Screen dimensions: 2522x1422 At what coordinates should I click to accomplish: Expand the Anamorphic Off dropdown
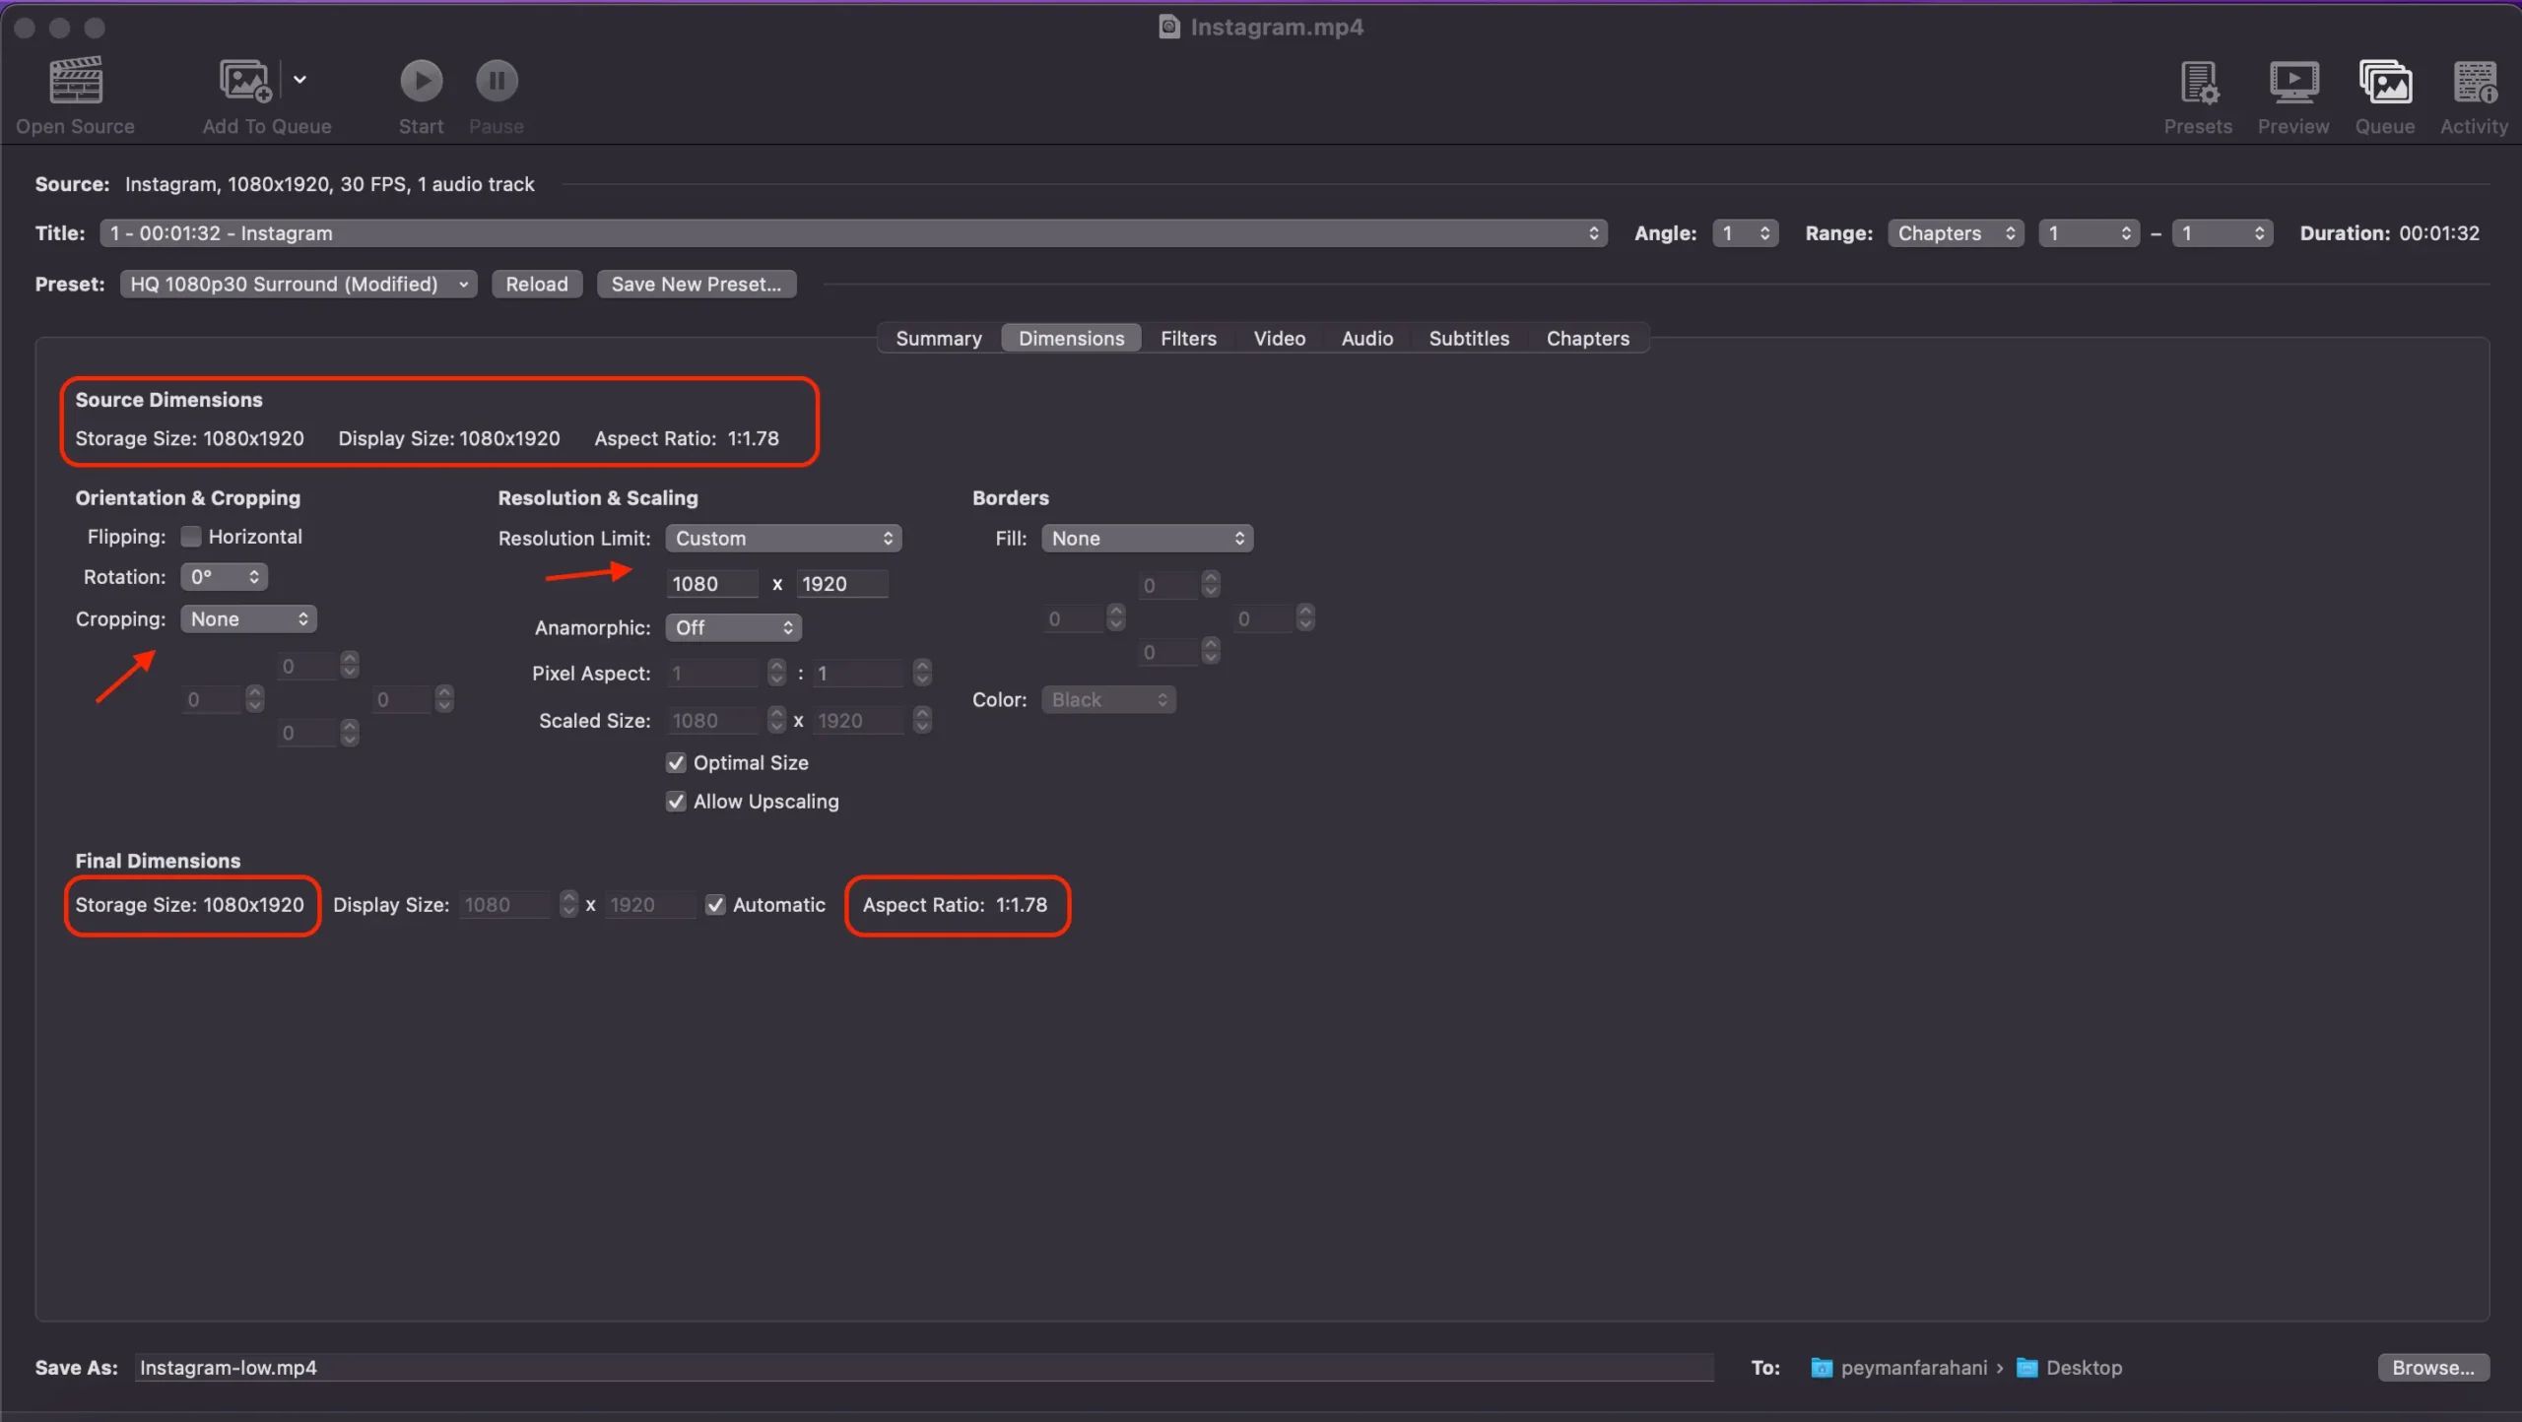tap(733, 628)
